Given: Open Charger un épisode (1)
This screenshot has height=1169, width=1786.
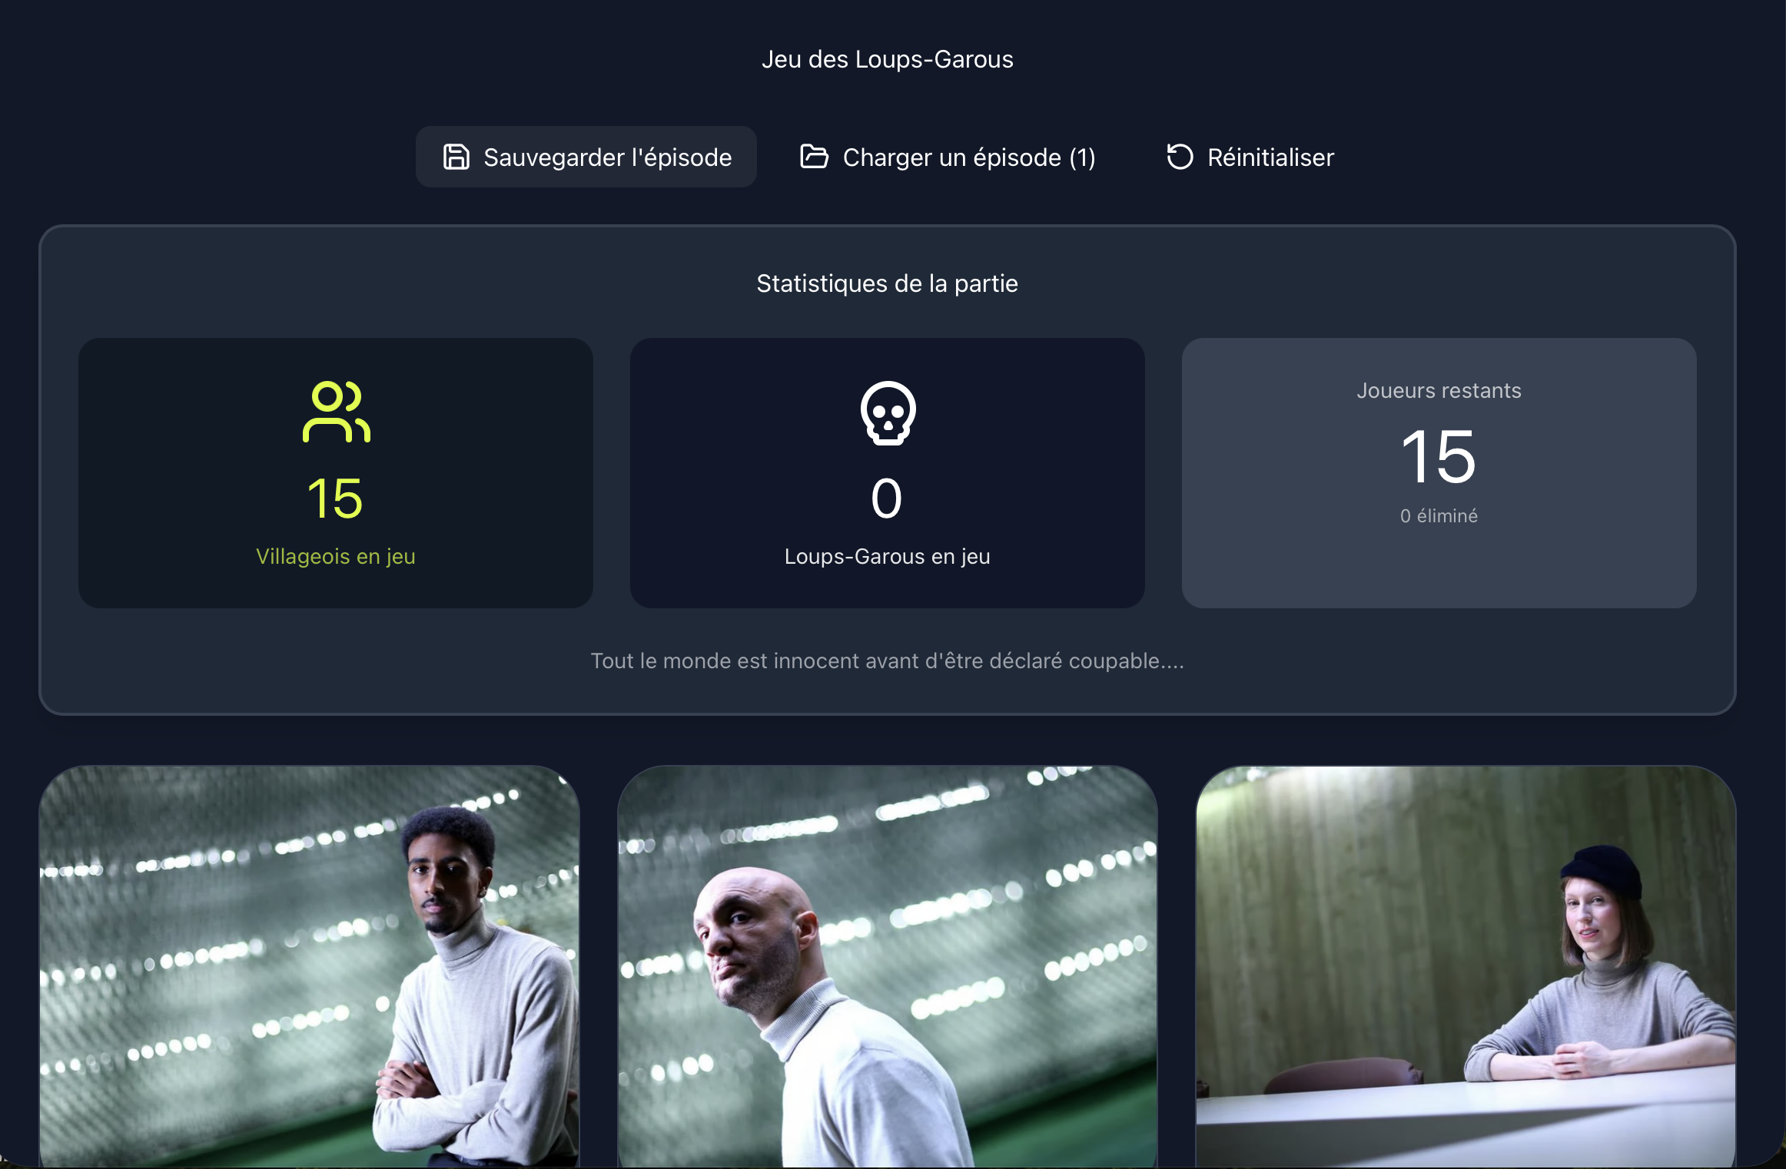Looking at the screenshot, I should point(948,157).
